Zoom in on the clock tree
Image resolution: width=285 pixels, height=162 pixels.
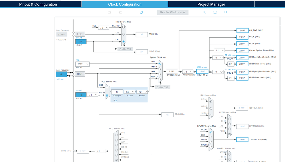[x=204, y=12]
